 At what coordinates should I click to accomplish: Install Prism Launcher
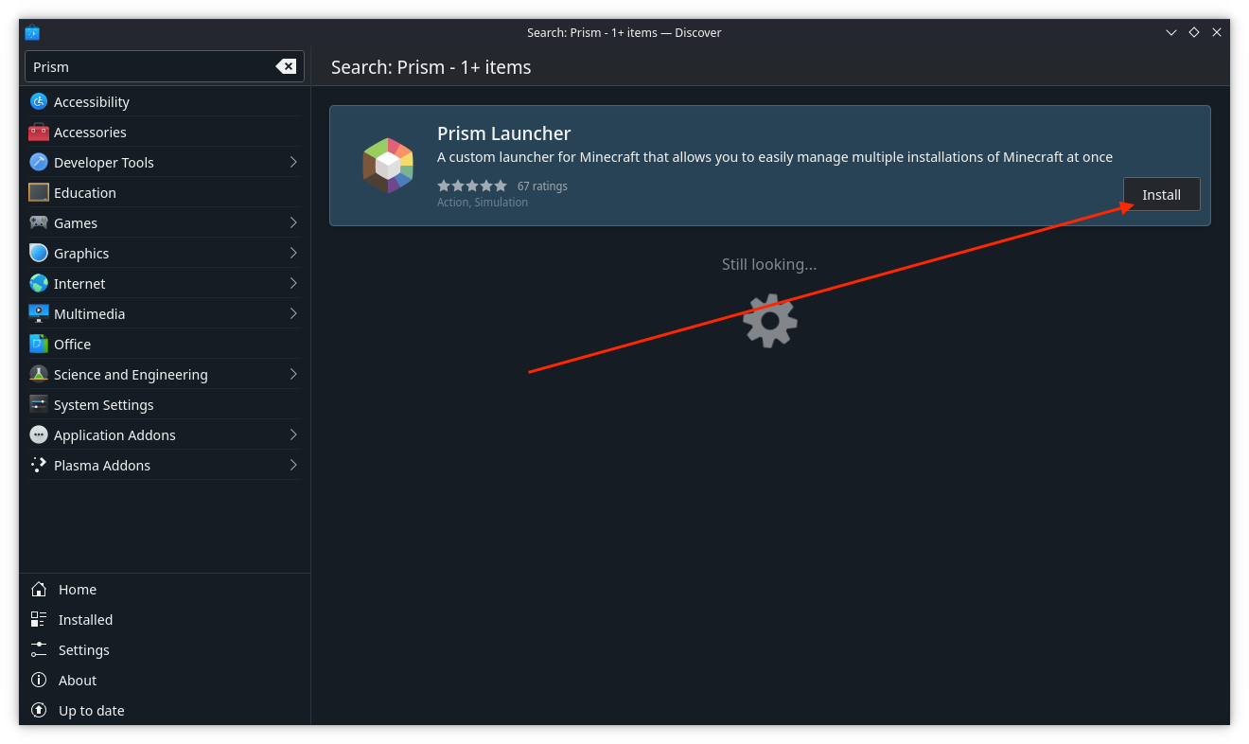point(1161,194)
